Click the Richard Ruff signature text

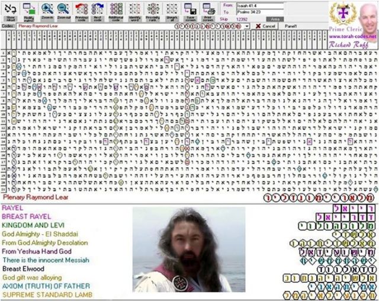[x=349, y=44]
